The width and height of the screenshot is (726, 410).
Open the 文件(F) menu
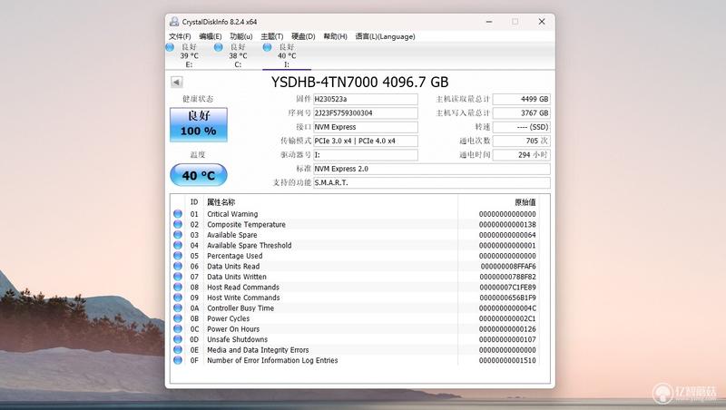(180, 36)
